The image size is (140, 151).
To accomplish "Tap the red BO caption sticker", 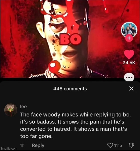I will 70,39.
